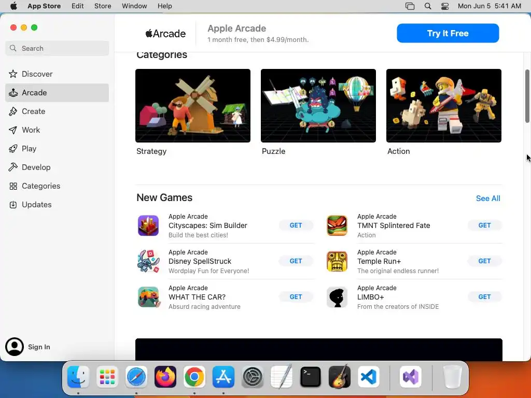
Task: Open Spotlight search in menu bar
Action: click(x=428, y=6)
